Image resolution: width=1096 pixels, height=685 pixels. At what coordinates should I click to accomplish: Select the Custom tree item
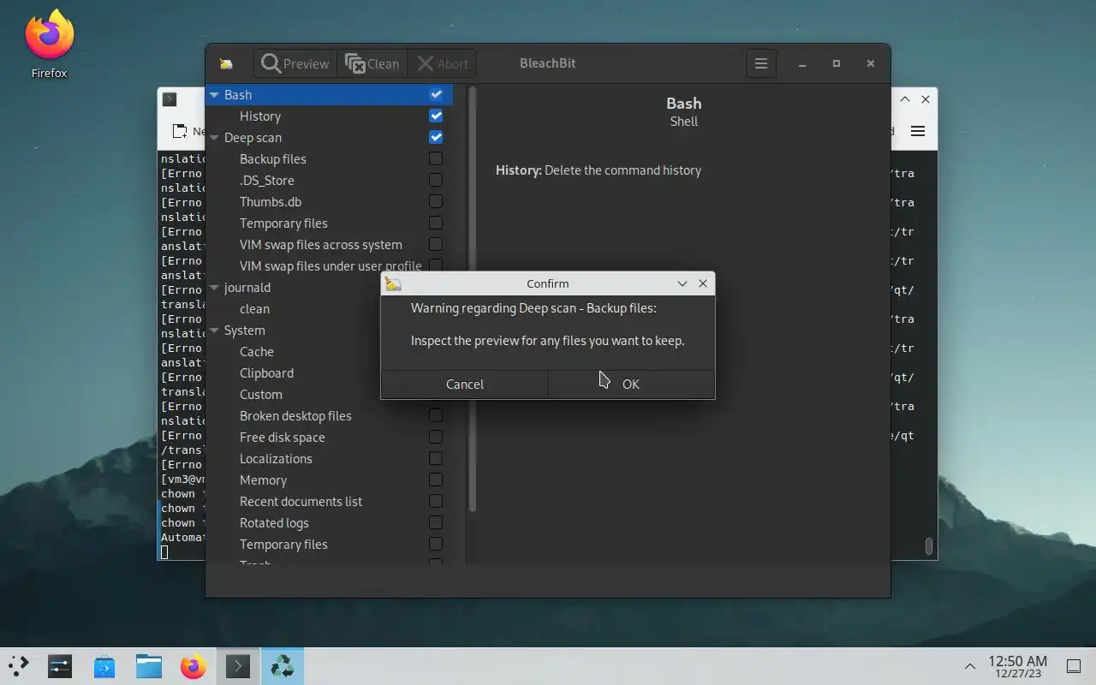pyautogui.click(x=261, y=394)
